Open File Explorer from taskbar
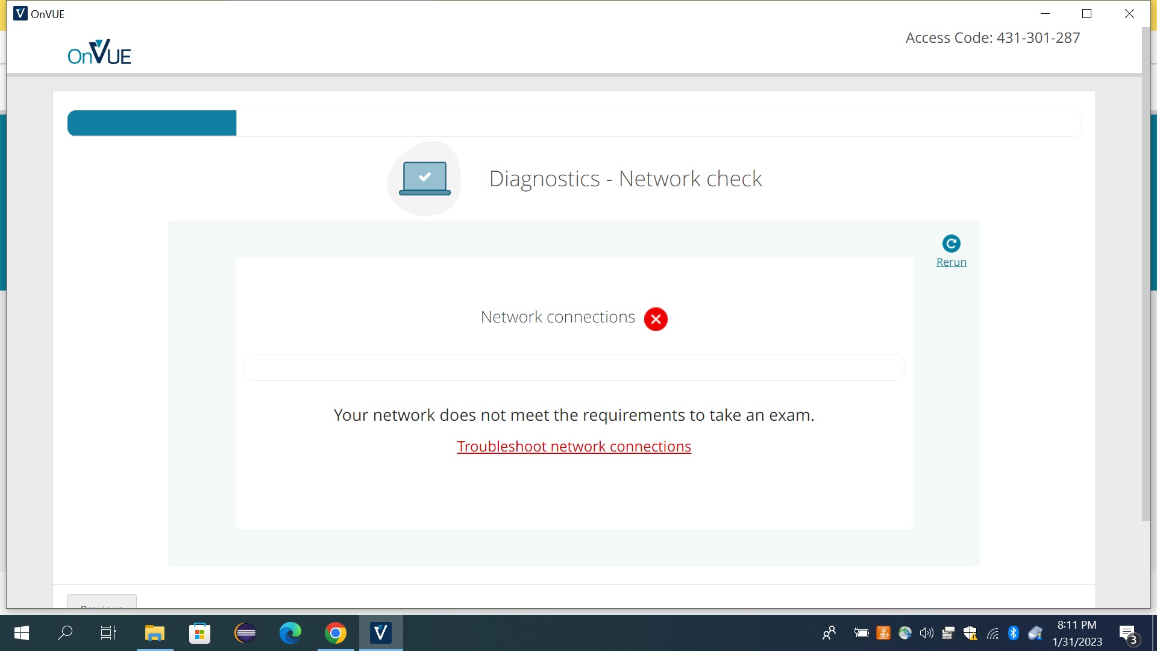 pyautogui.click(x=155, y=633)
